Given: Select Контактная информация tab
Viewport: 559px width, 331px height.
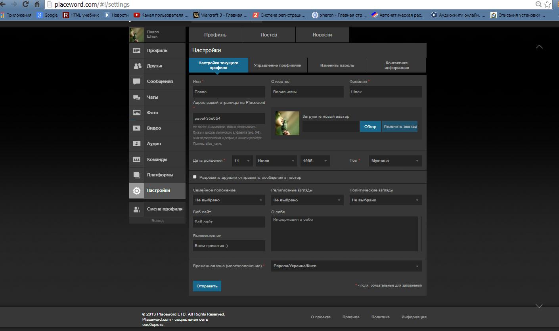Looking at the screenshot, I should click(x=396, y=65).
